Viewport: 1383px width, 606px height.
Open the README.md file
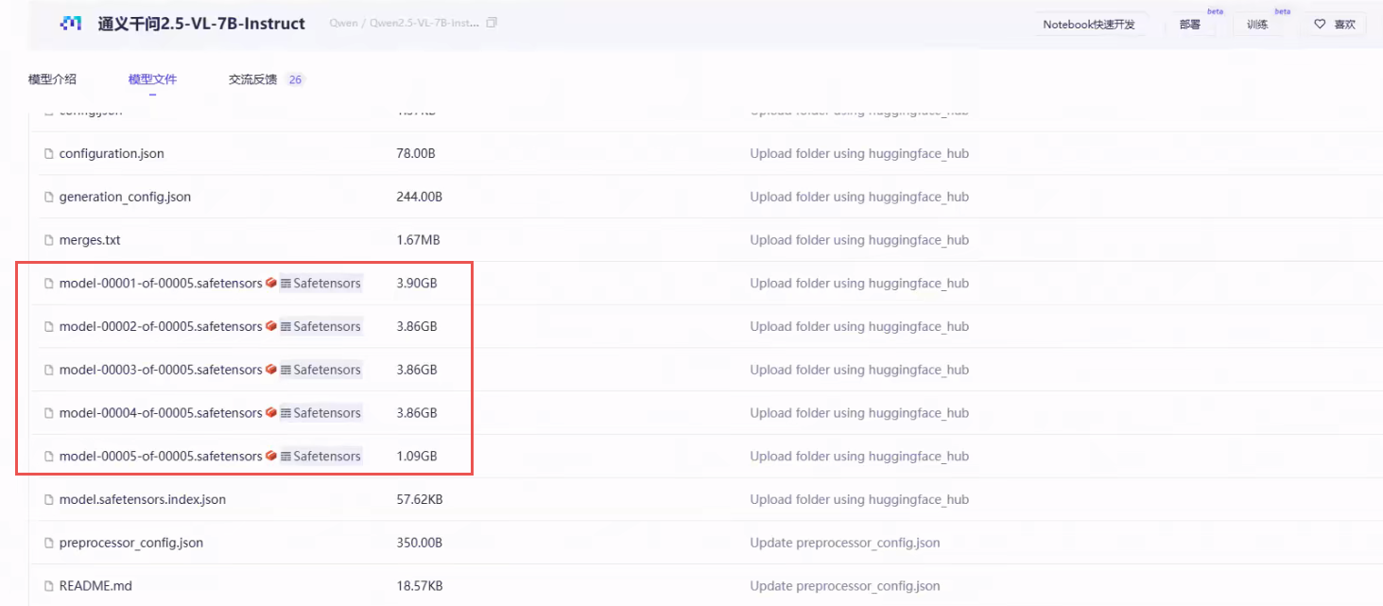(95, 586)
